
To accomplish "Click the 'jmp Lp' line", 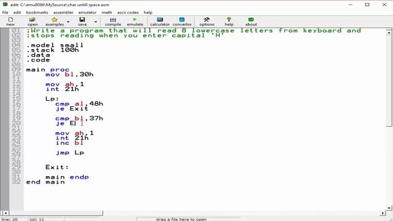I will click(69, 153).
